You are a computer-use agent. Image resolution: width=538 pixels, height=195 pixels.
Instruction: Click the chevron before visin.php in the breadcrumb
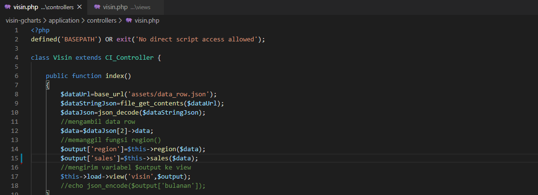[x=120, y=21]
